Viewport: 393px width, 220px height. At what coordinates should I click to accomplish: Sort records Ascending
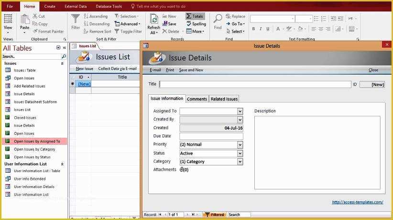point(96,16)
